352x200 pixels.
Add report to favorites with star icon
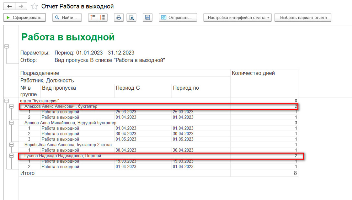[34, 7]
